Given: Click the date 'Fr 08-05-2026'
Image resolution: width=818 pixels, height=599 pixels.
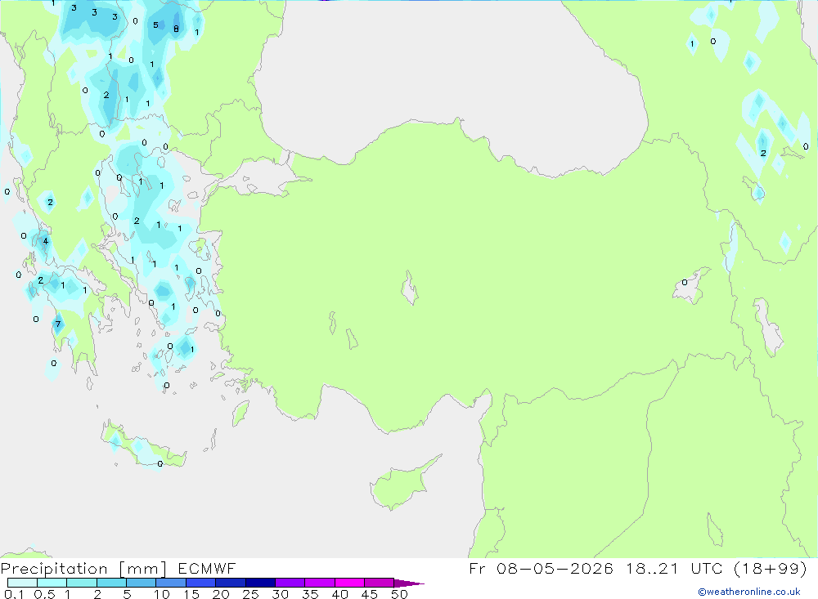Looking at the screenshot, I should (x=541, y=568).
